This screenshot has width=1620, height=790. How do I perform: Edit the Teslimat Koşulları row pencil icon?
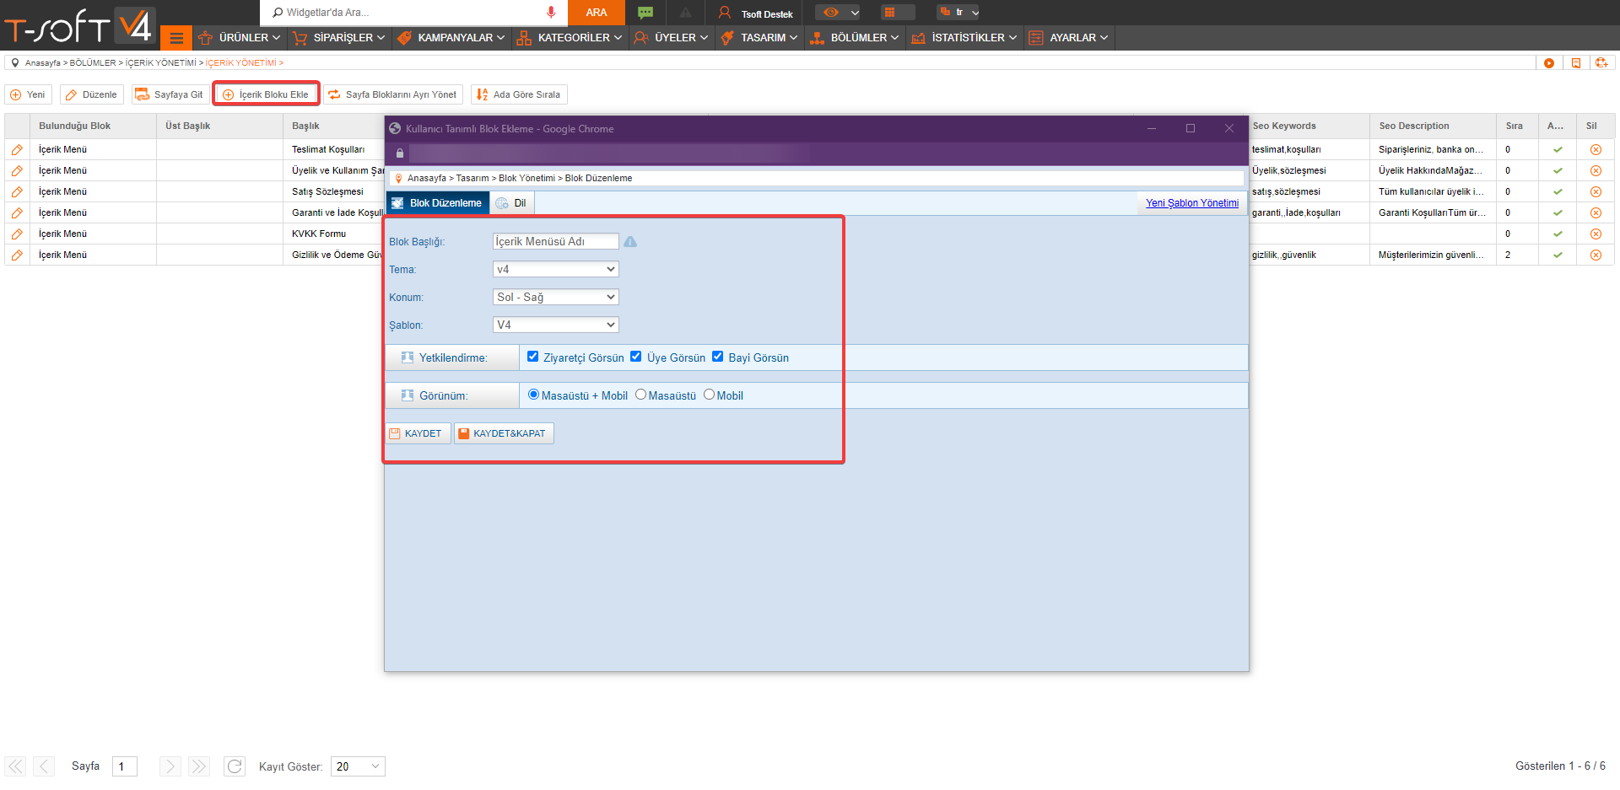(17, 149)
